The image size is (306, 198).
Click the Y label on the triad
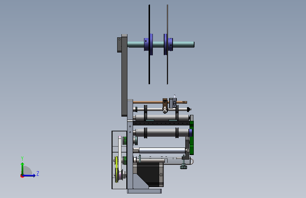coord(22,159)
